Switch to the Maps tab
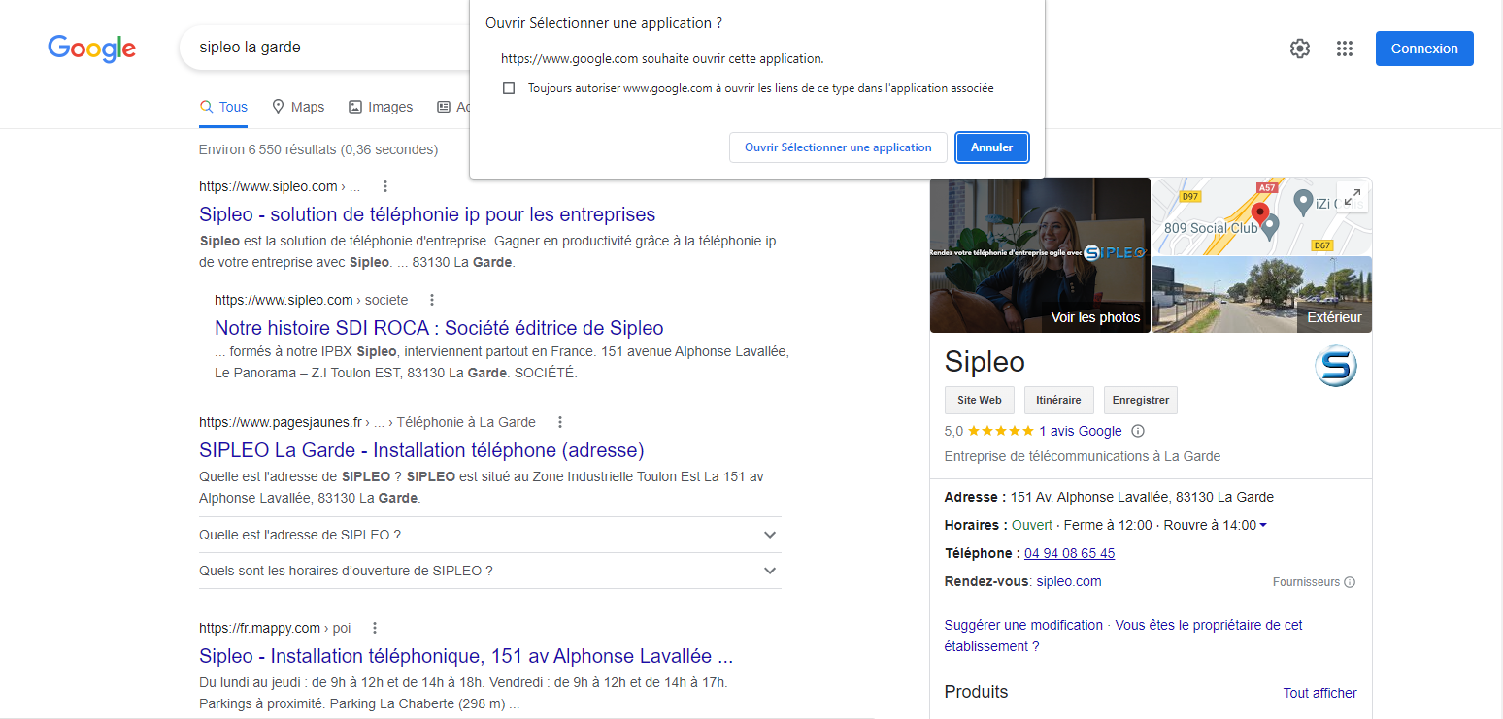Image resolution: width=1503 pixels, height=719 pixels. point(298,107)
